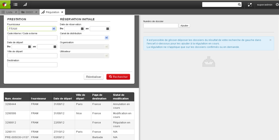Toggle fullscreen mode icon
The height and width of the screenshot is (140, 279).
pyautogui.click(x=250, y=5)
